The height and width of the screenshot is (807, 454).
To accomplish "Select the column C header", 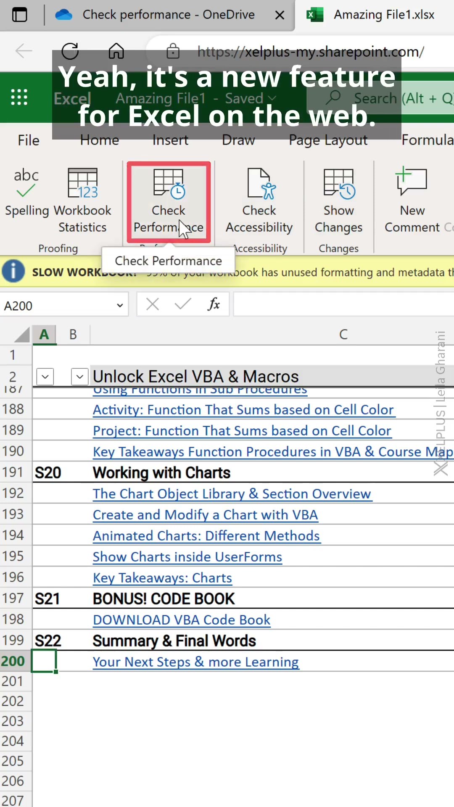I will click(343, 335).
